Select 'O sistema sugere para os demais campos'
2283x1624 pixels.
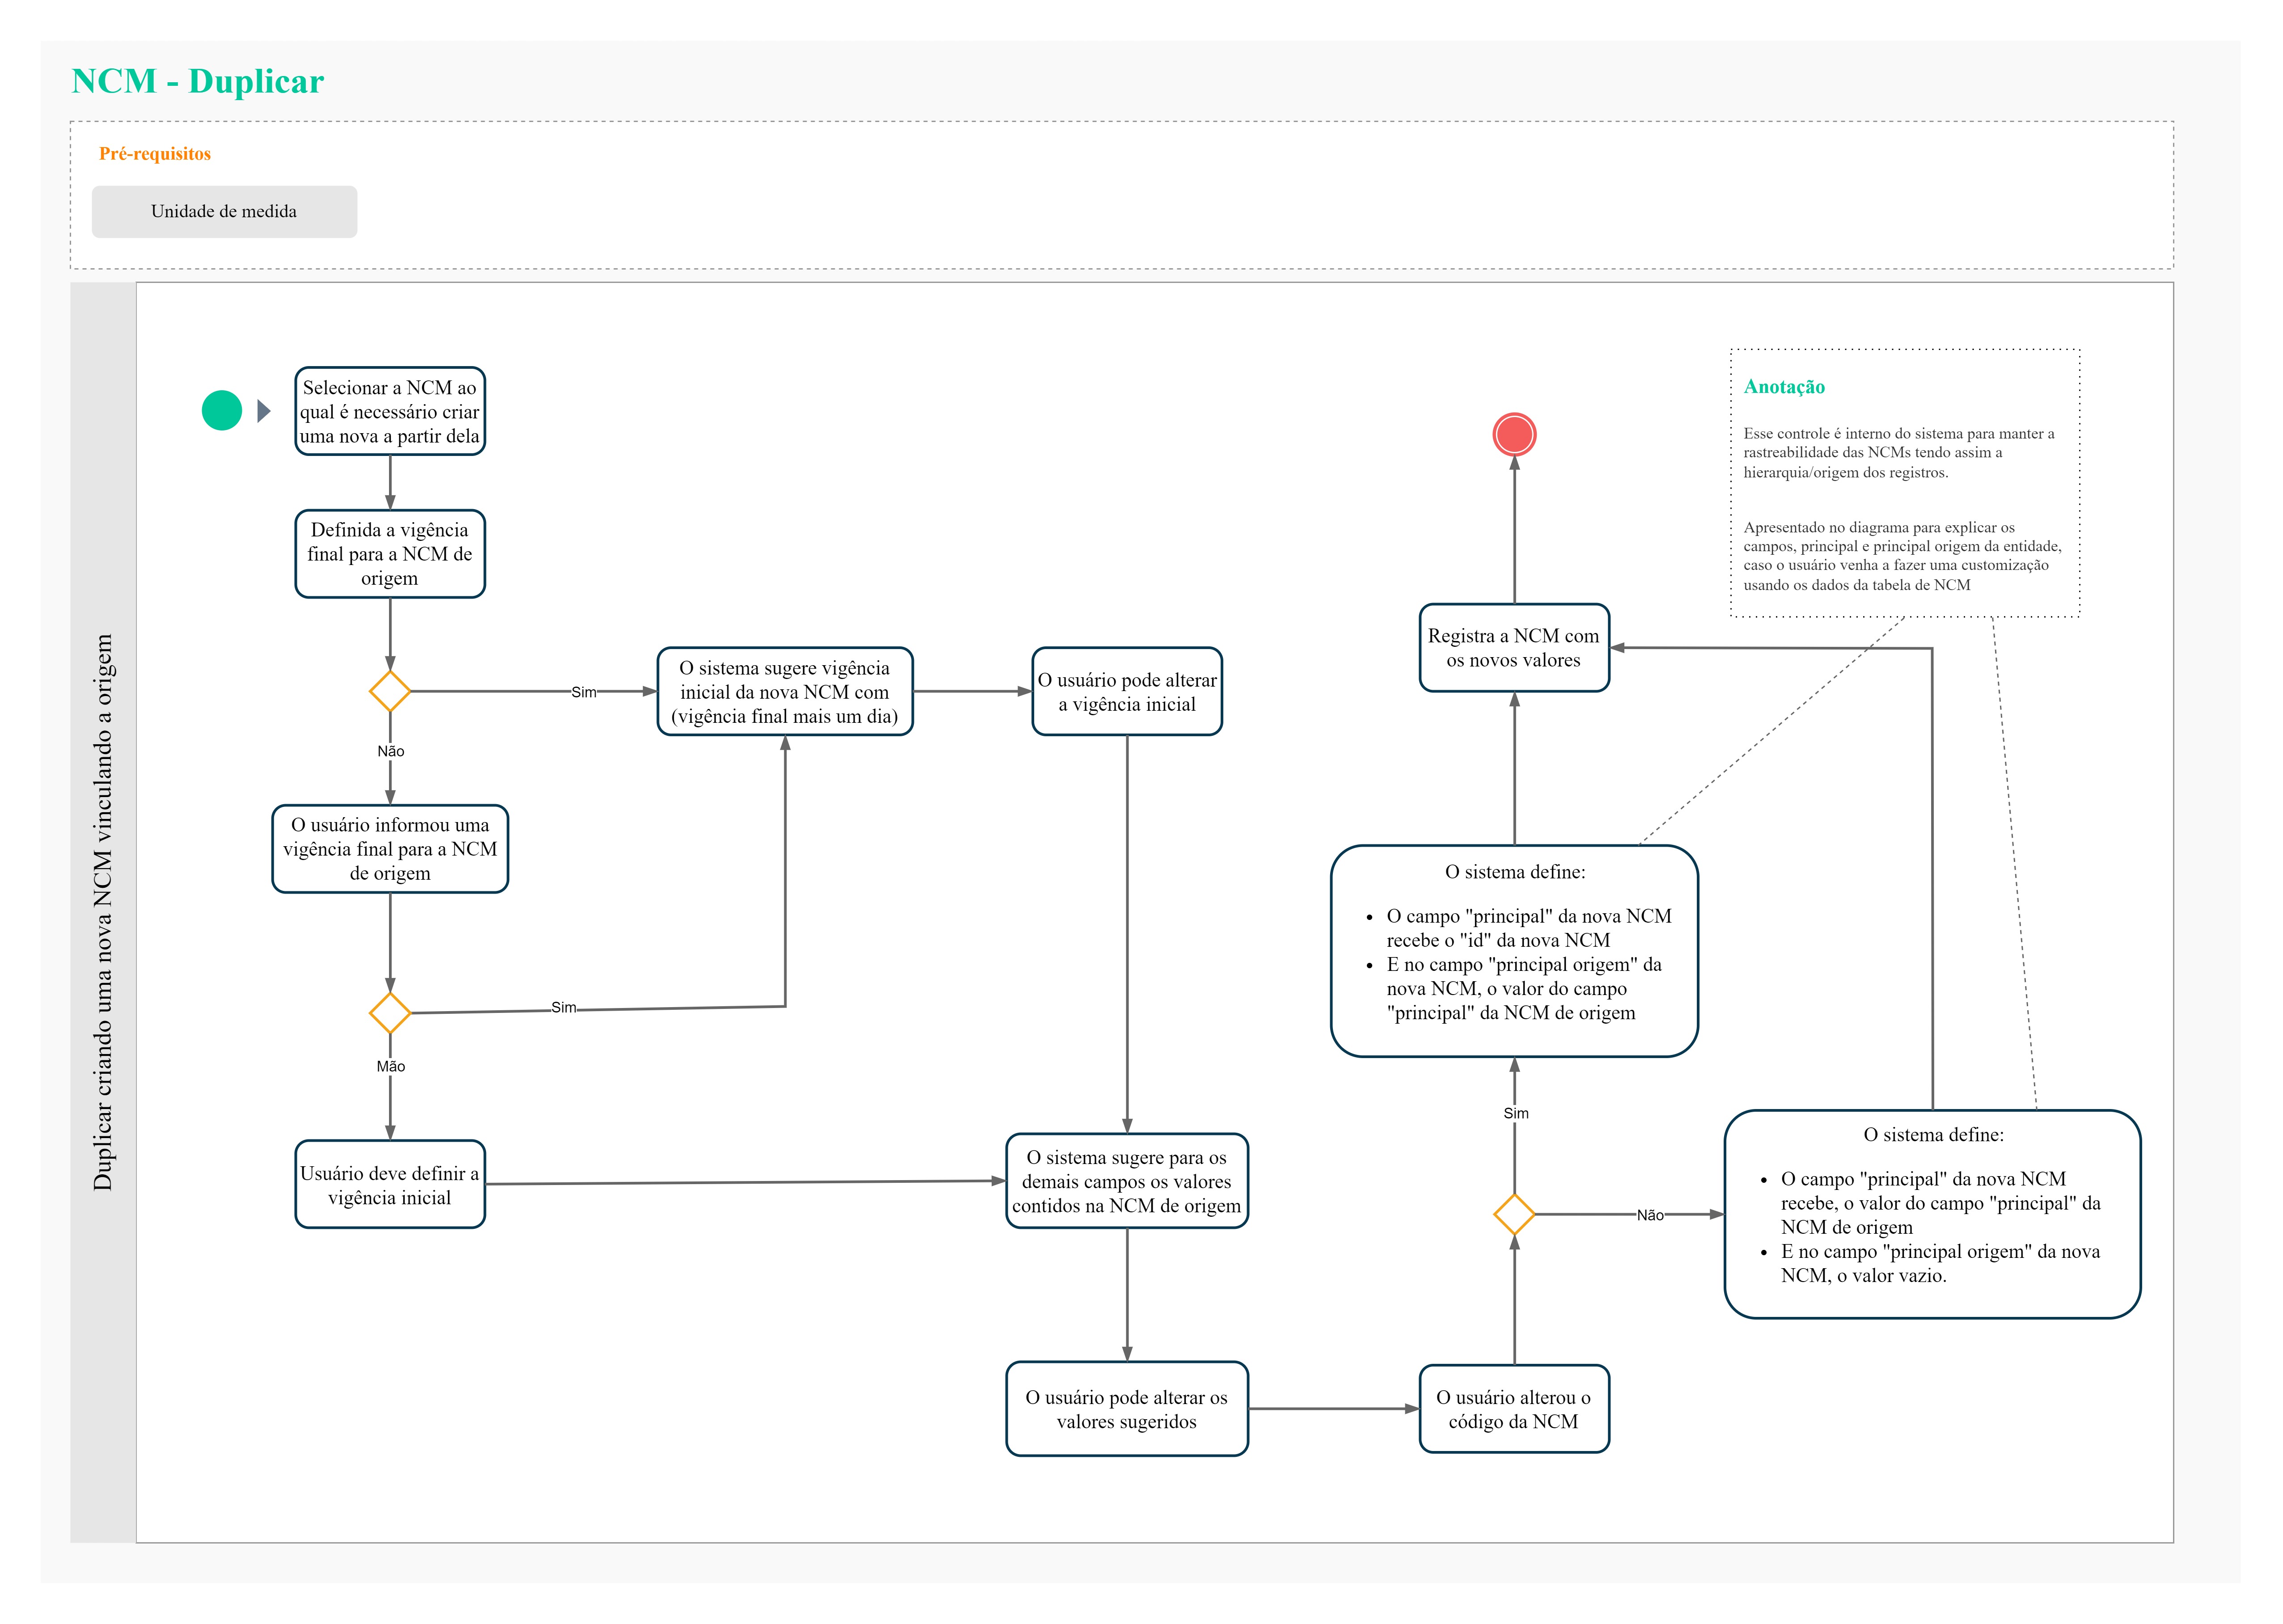[x=1127, y=1180]
